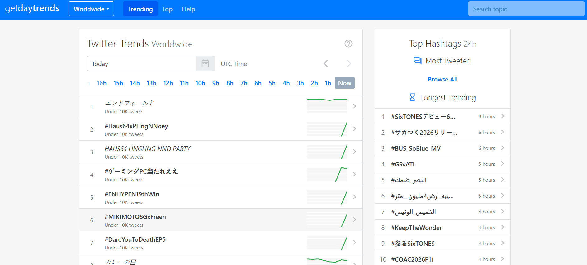
Task: View trend chart for #ENHYPEN19thWin
Action: tap(327, 197)
